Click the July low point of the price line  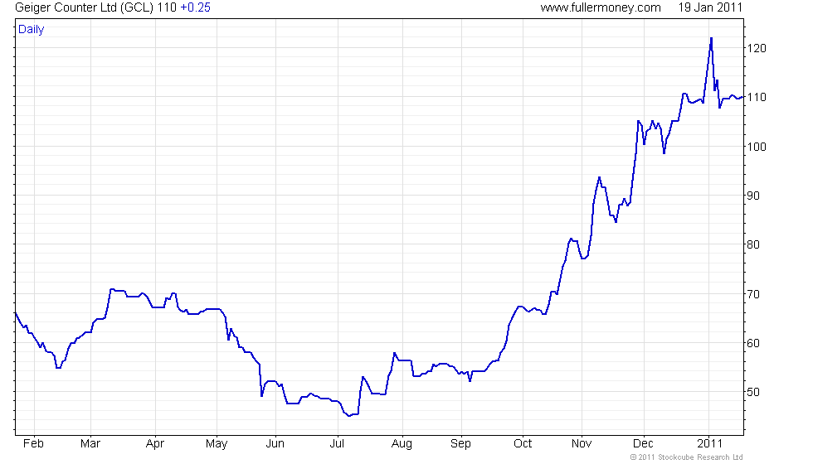(349, 416)
